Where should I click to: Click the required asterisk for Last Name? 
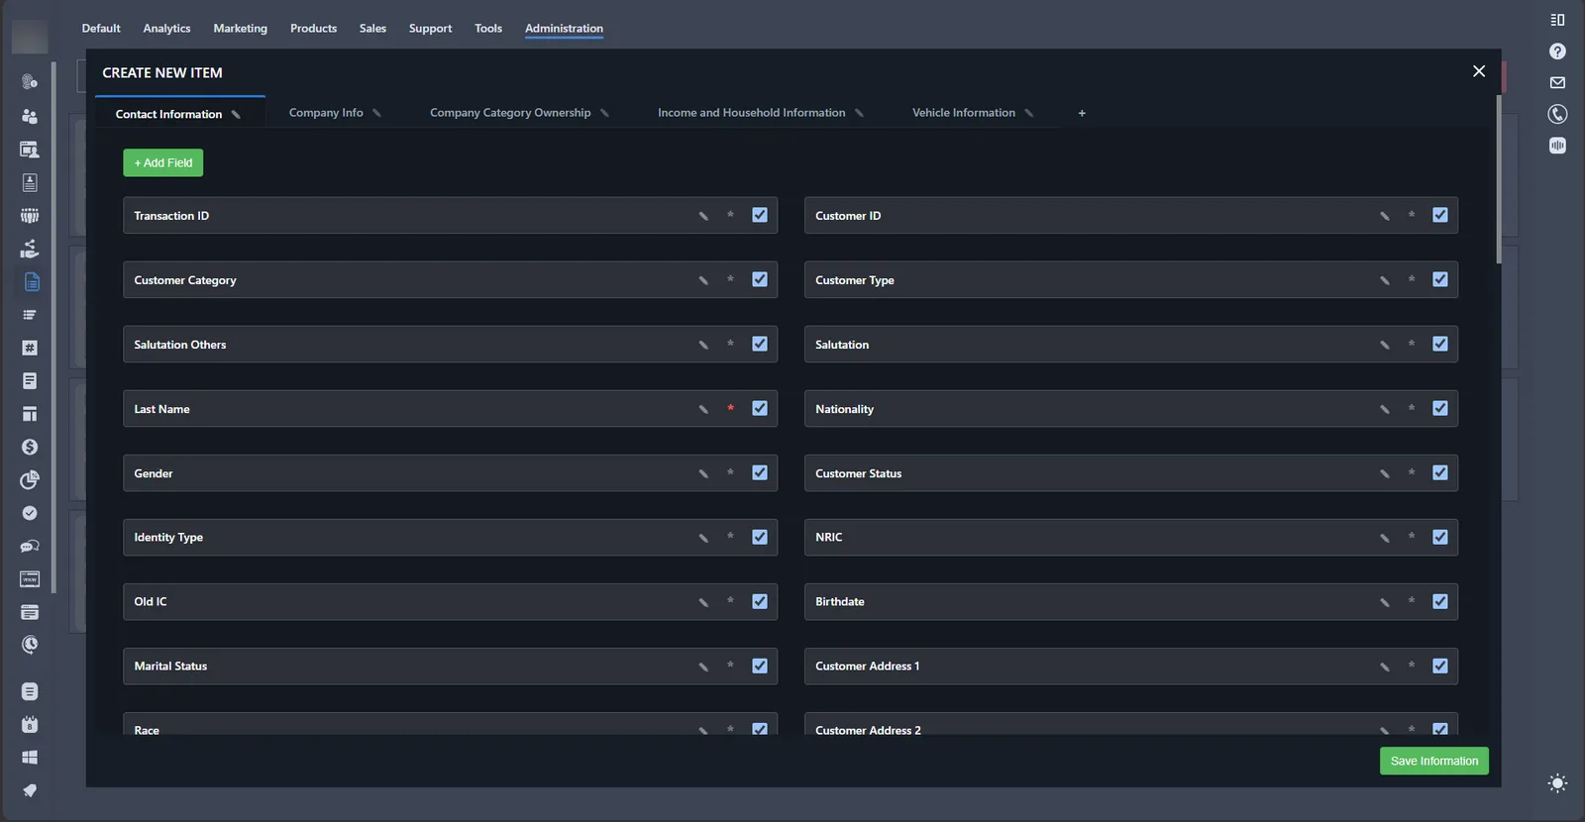click(731, 409)
